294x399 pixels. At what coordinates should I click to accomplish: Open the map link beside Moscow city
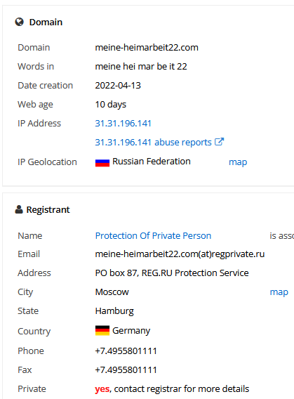click(279, 292)
